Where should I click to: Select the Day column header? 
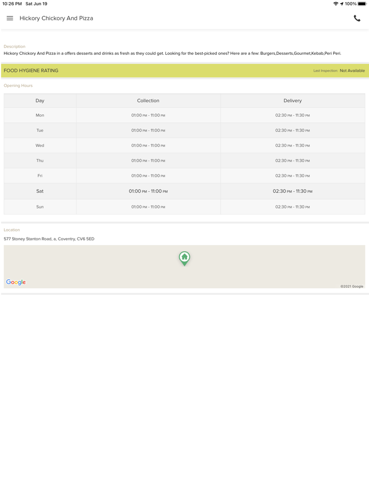(x=40, y=101)
